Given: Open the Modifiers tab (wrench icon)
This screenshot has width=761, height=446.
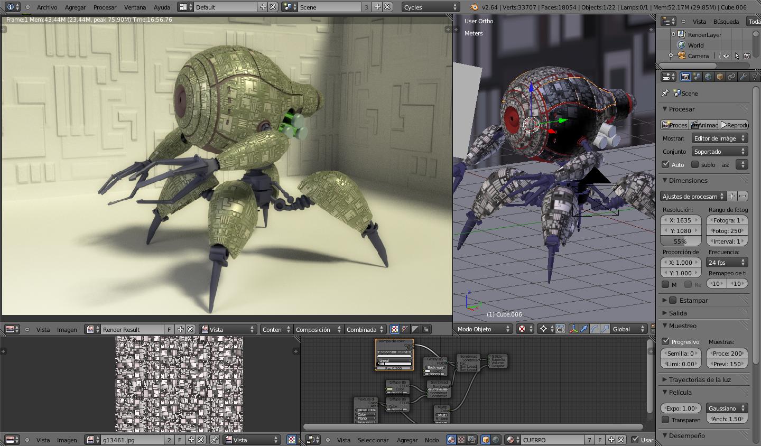Looking at the screenshot, I should (743, 77).
